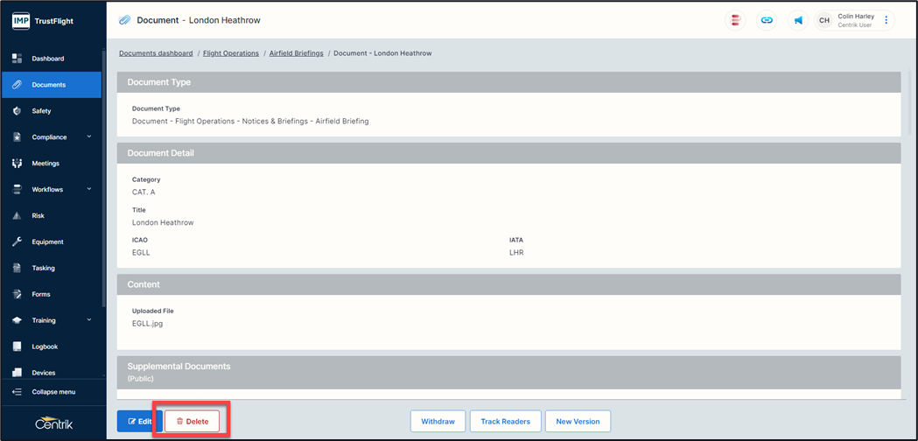Click the Equipment wrench icon
This screenshot has height=441, width=918.
coord(17,241)
